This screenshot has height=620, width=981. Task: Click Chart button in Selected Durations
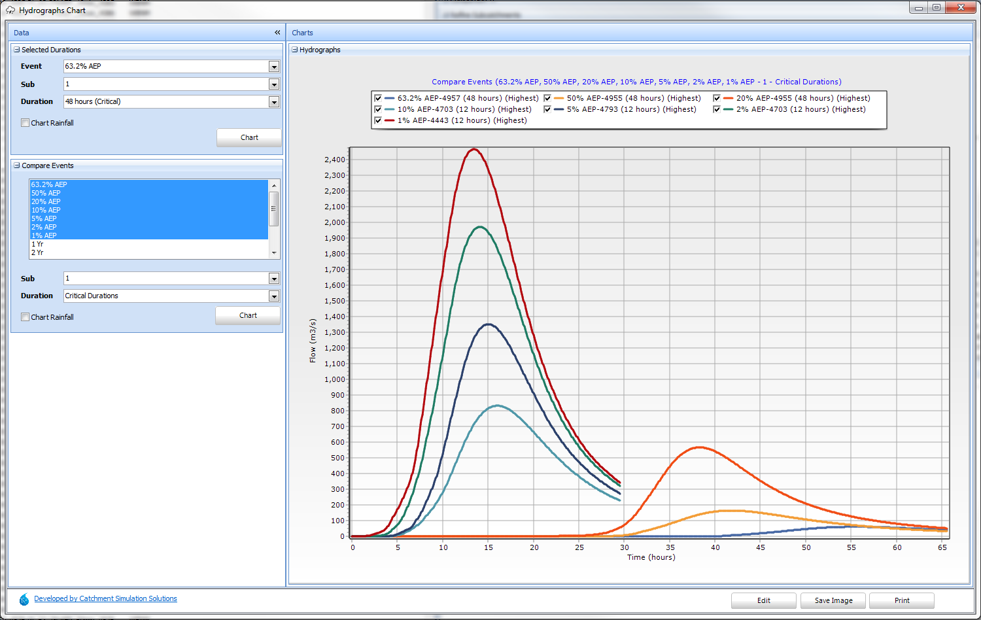pyautogui.click(x=249, y=137)
